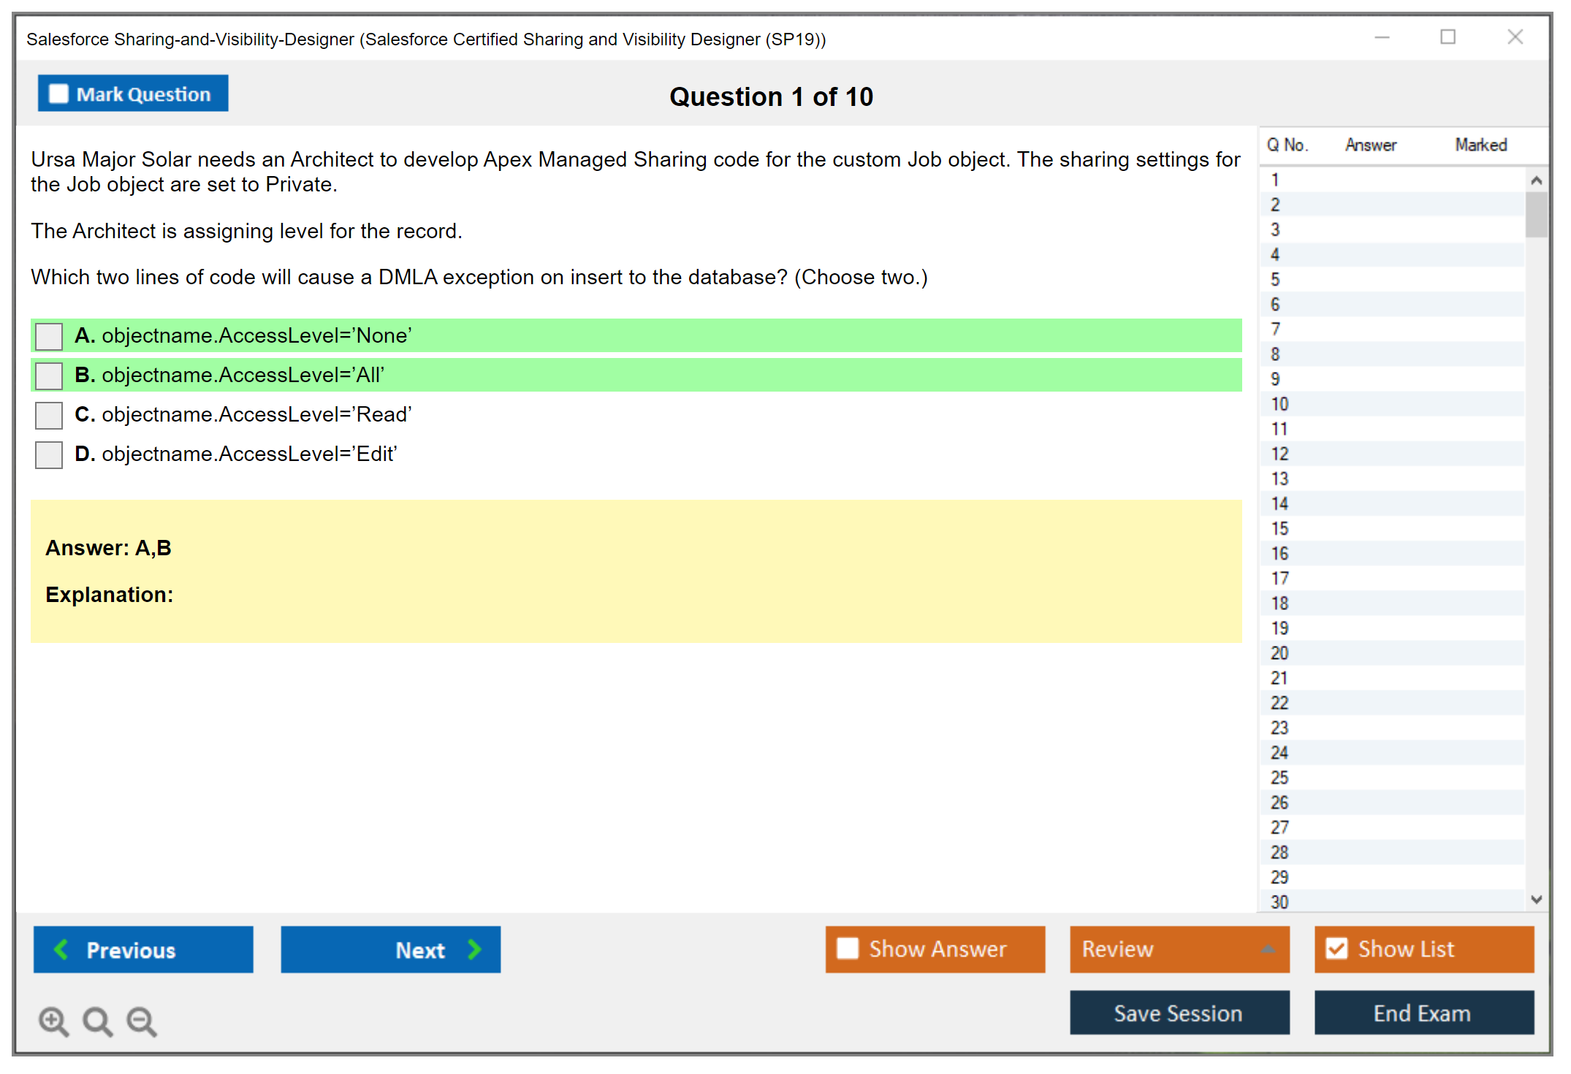This screenshot has width=1571, height=1074.
Task: Open the Review dropdown menu
Action: (x=1268, y=948)
